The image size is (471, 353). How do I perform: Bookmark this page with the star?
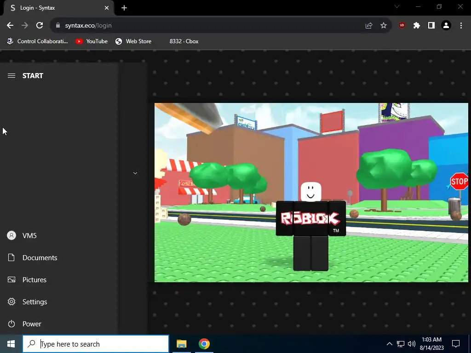[x=384, y=26]
